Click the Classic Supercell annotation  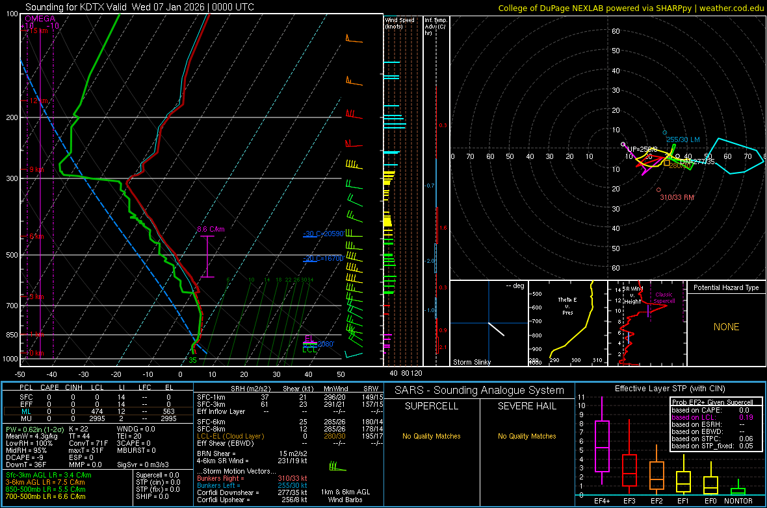point(664,298)
